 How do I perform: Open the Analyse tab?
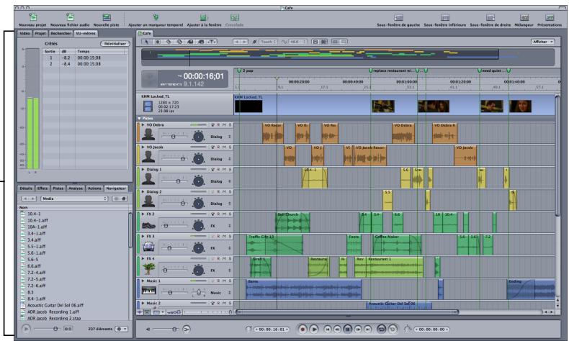(x=76, y=188)
